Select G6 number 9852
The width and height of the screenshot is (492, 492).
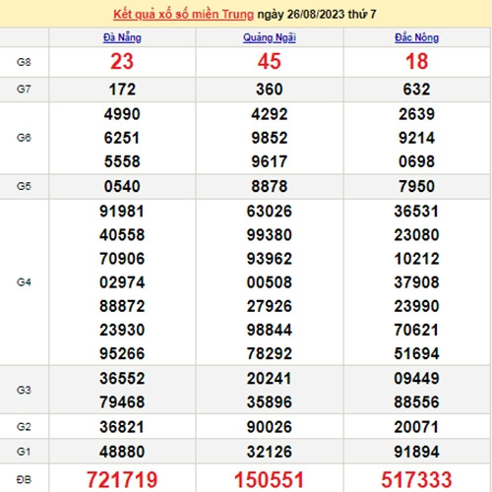[270, 138]
